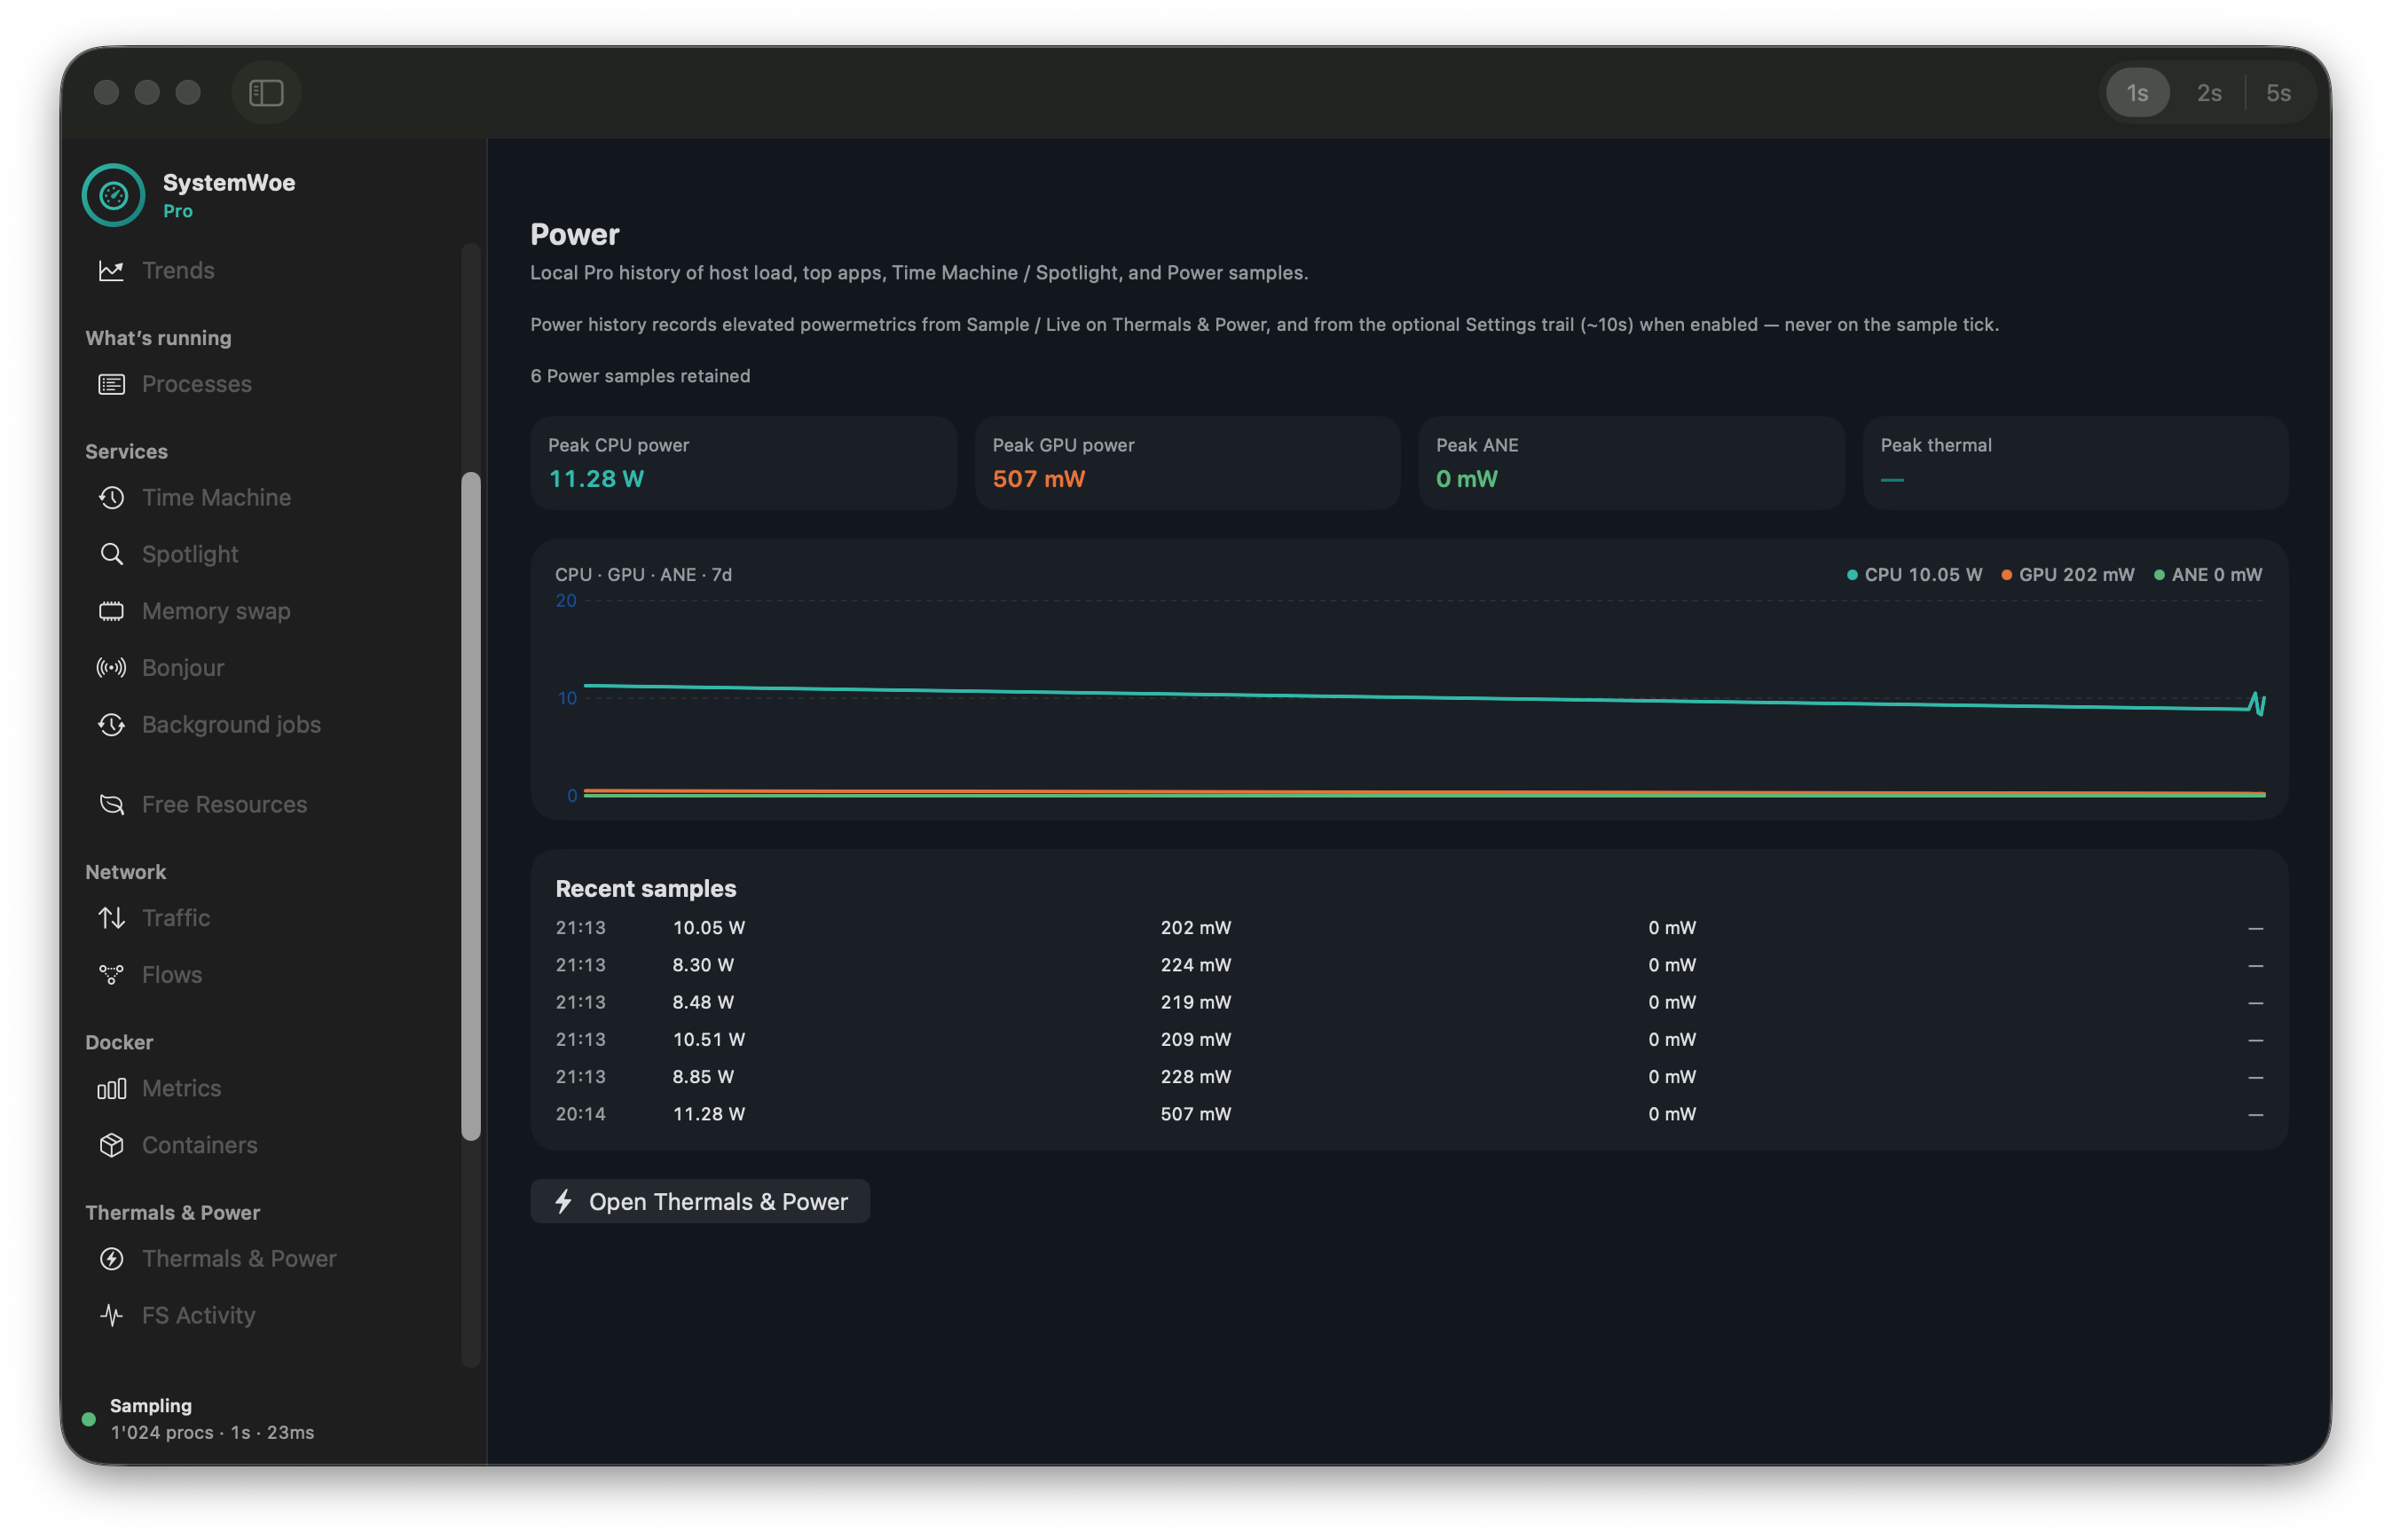The height and width of the screenshot is (1540, 2392).
Task: Select the 10.51 W sample value
Action: (x=709, y=1040)
